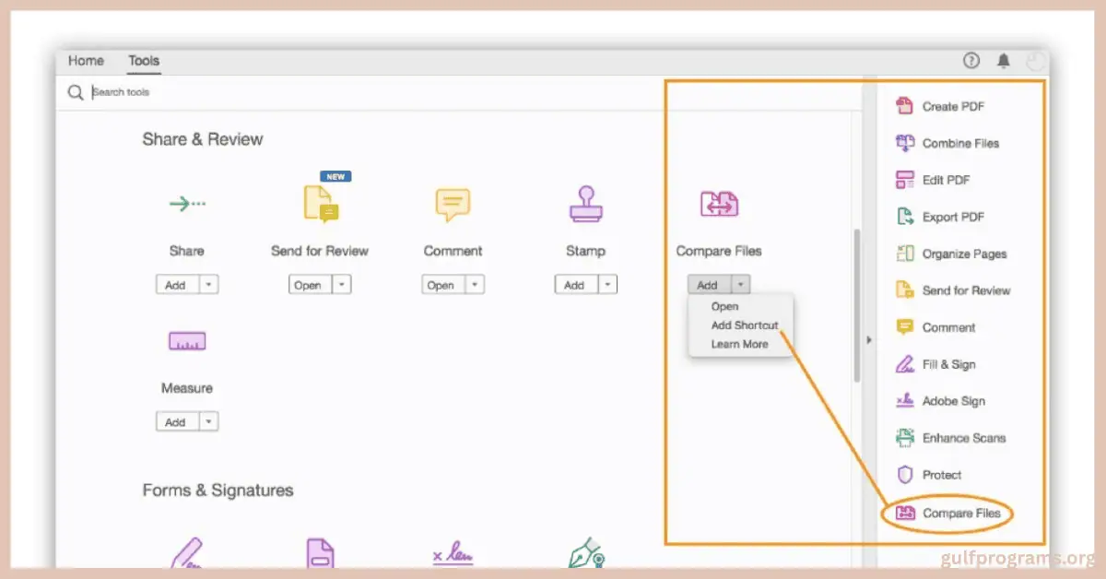The height and width of the screenshot is (579, 1106).
Task: Click the help question mark icon
Action: [x=971, y=61]
